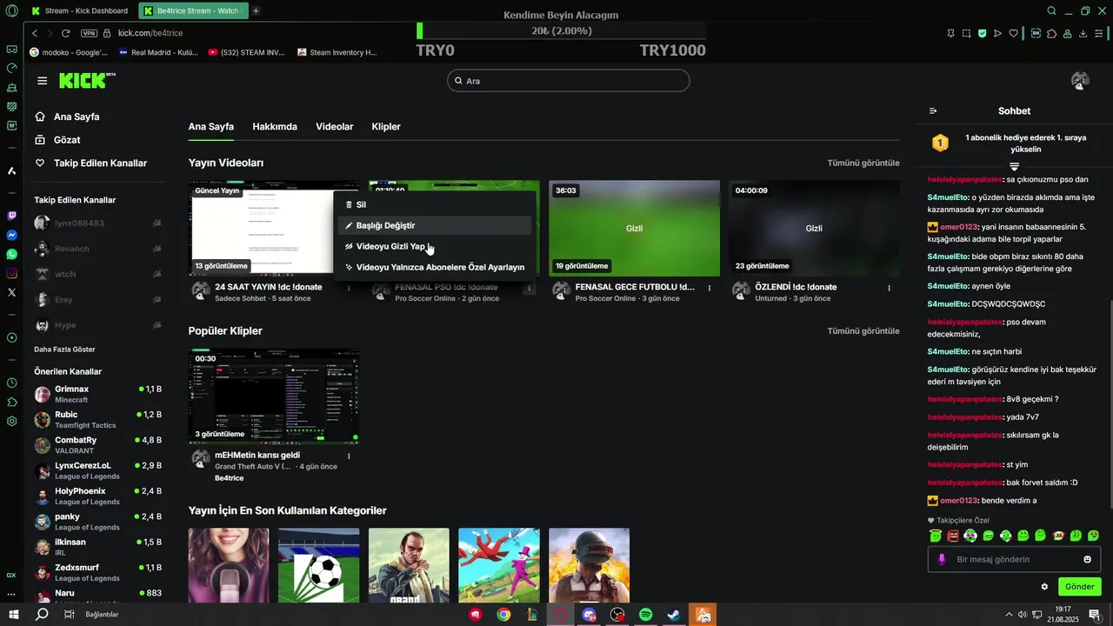1113x626 pixels.
Task: Click Tümünü görüntüle next to Popüler Klipler
Action: (x=863, y=330)
